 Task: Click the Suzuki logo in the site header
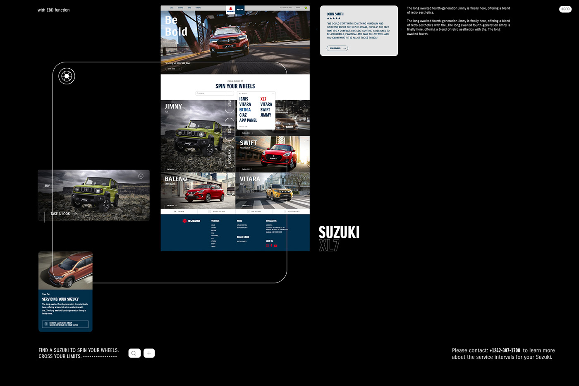coord(230,10)
